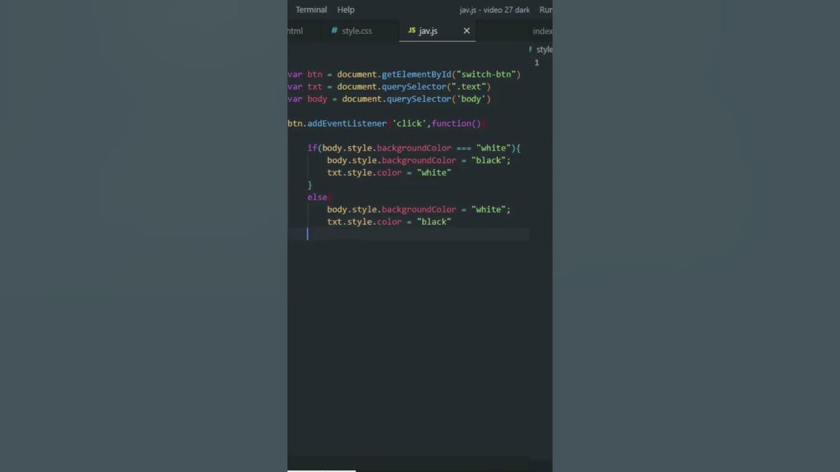Click the var txt declaration
Image resolution: width=840 pixels, height=472 pixels.
tap(305, 87)
